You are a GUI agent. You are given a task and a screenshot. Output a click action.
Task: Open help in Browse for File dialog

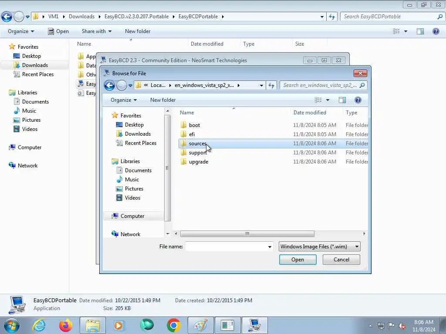click(x=358, y=100)
